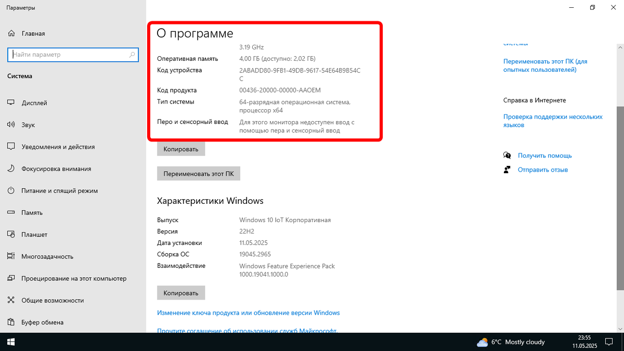Image resolution: width=624 pixels, height=351 pixels.
Task: Click the Справка в Интернете heading
Action: pos(535,100)
